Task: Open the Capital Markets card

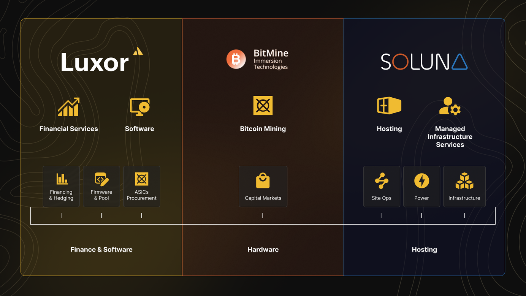Action: tap(263, 187)
